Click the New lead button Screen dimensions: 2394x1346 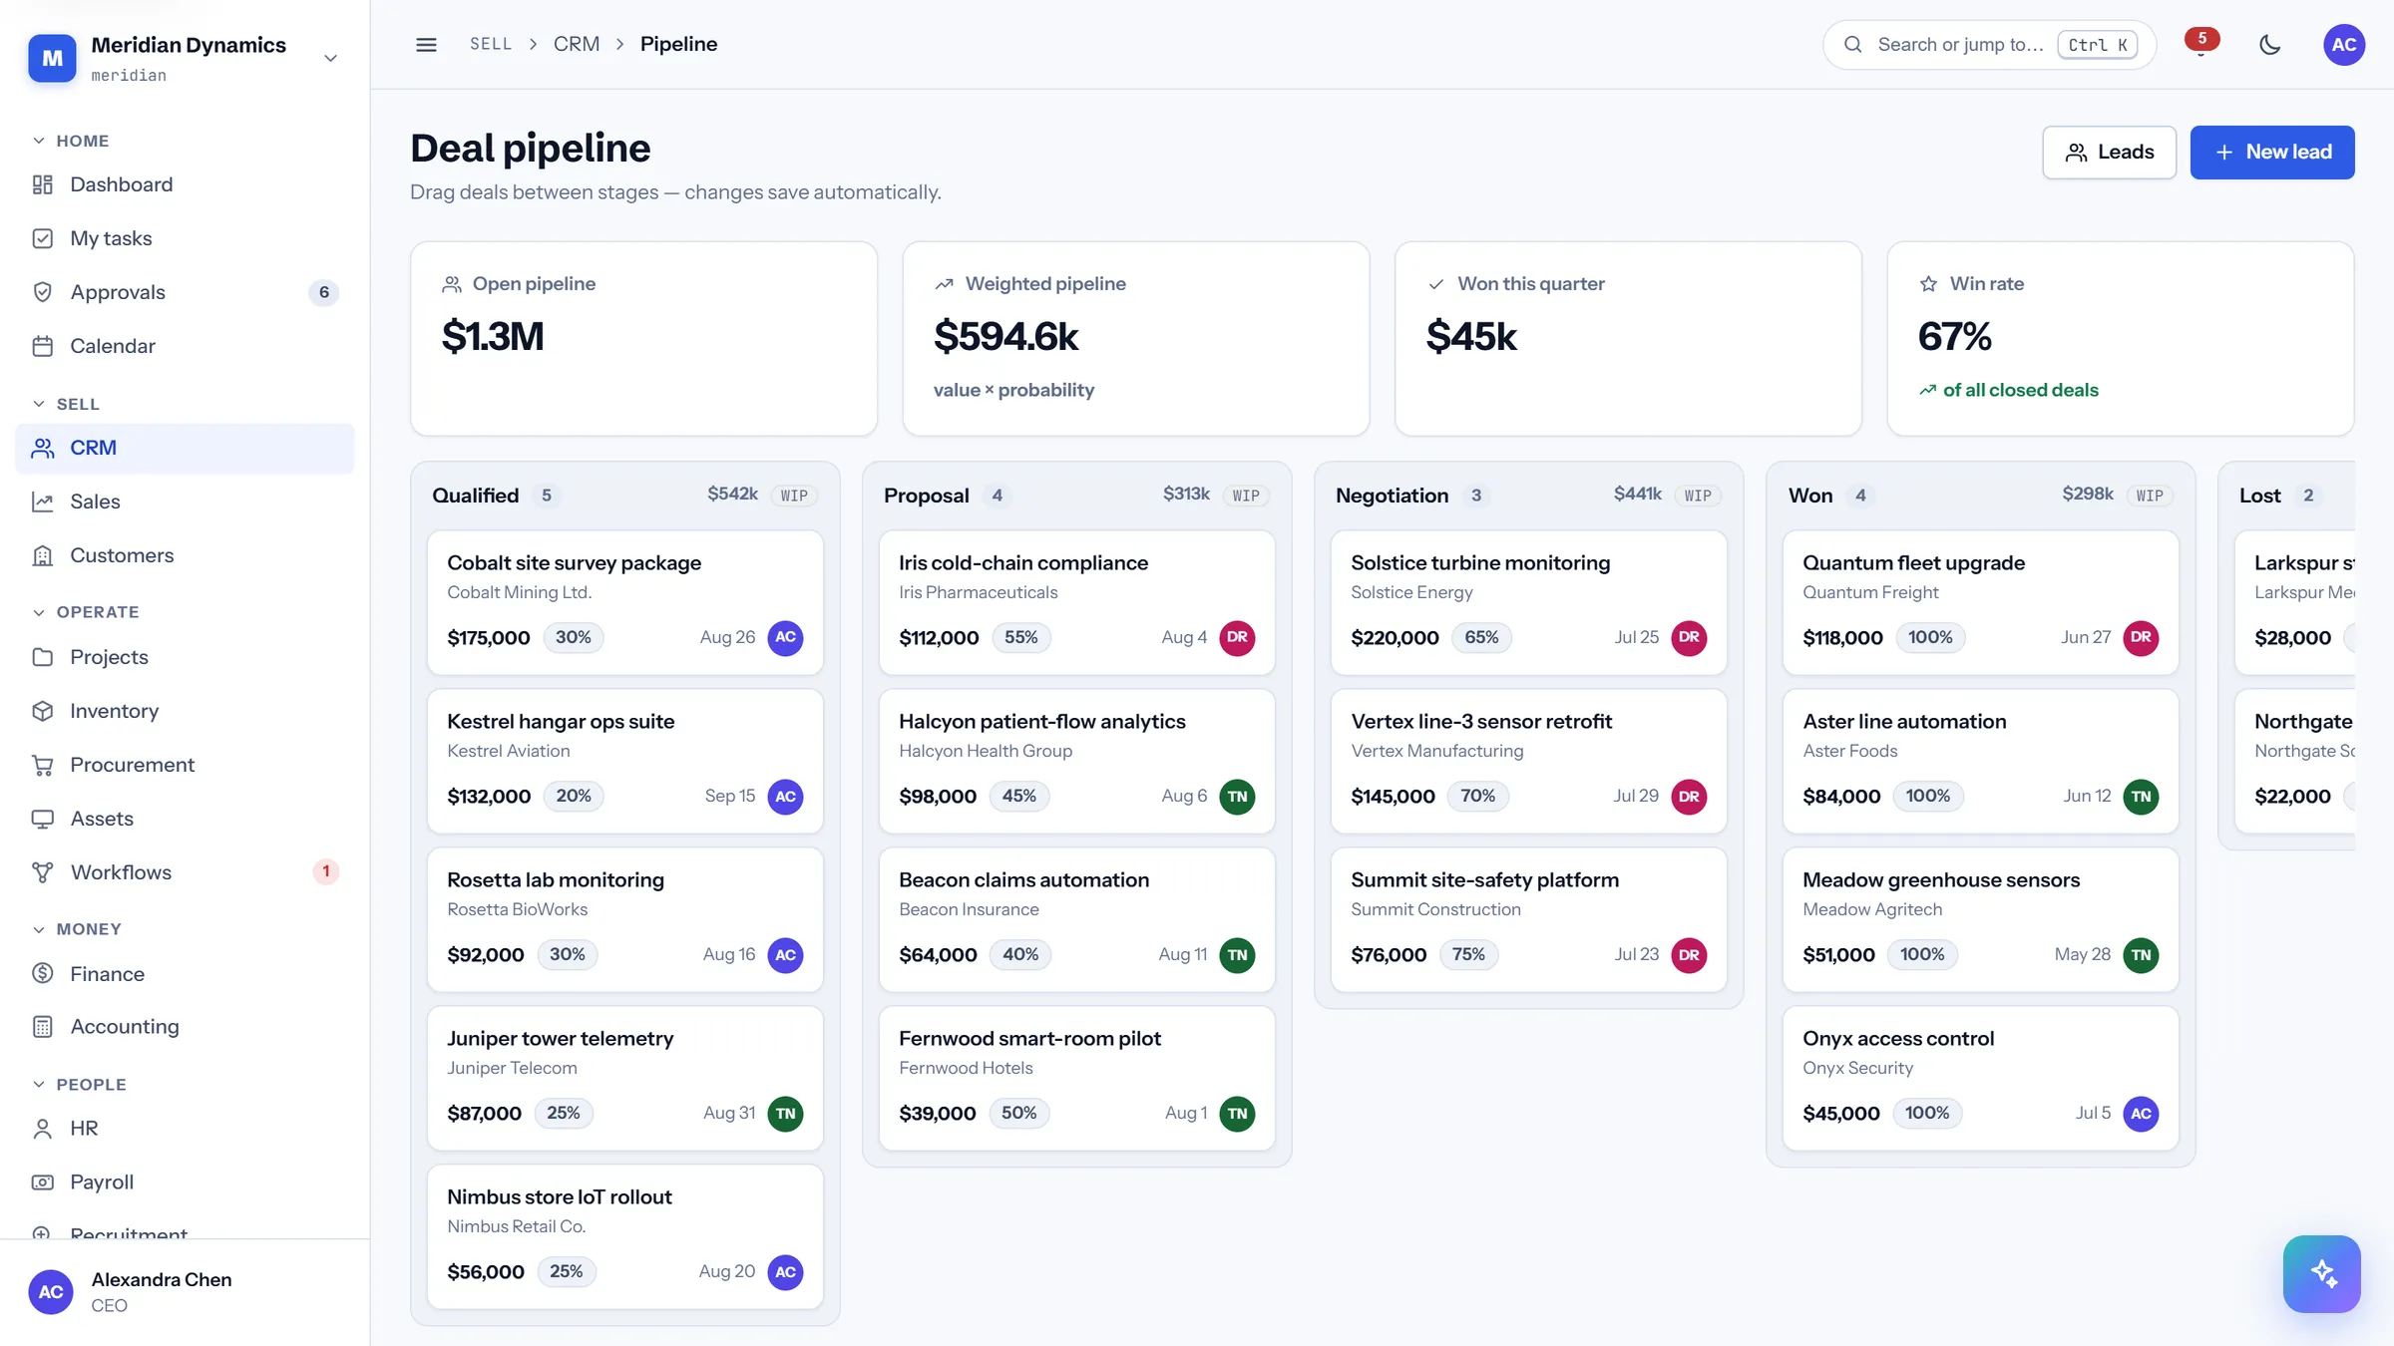[x=2272, y=153]
